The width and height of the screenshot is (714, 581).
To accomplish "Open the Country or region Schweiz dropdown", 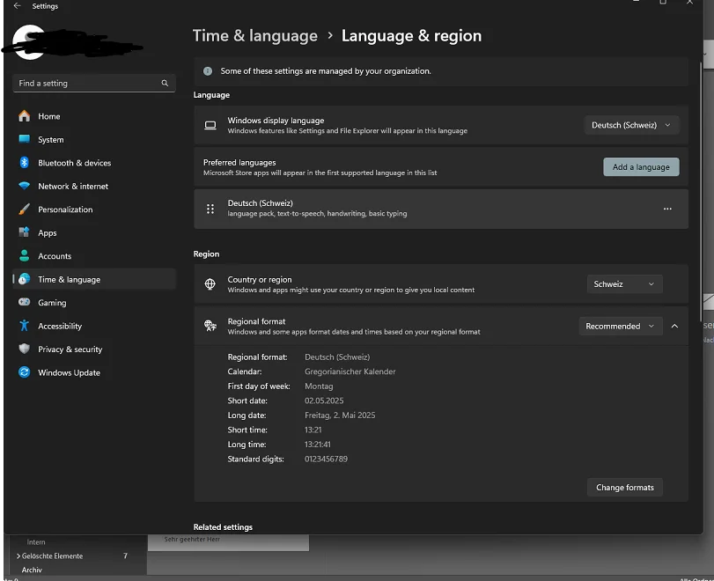I will coord(624,284).
